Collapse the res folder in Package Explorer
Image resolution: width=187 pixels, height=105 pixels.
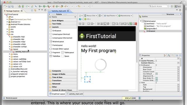[x=7, y=34]
